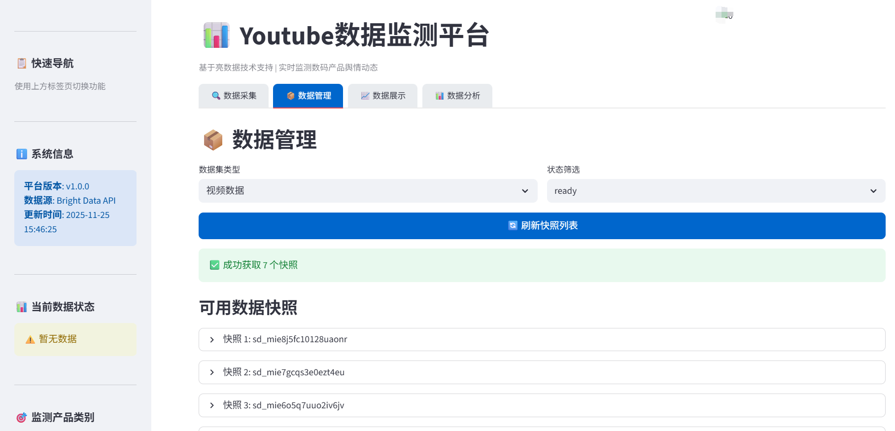The image size is (895, 431).
Task: Click the 可用数据快照 heading
Action: pos(248,308)
